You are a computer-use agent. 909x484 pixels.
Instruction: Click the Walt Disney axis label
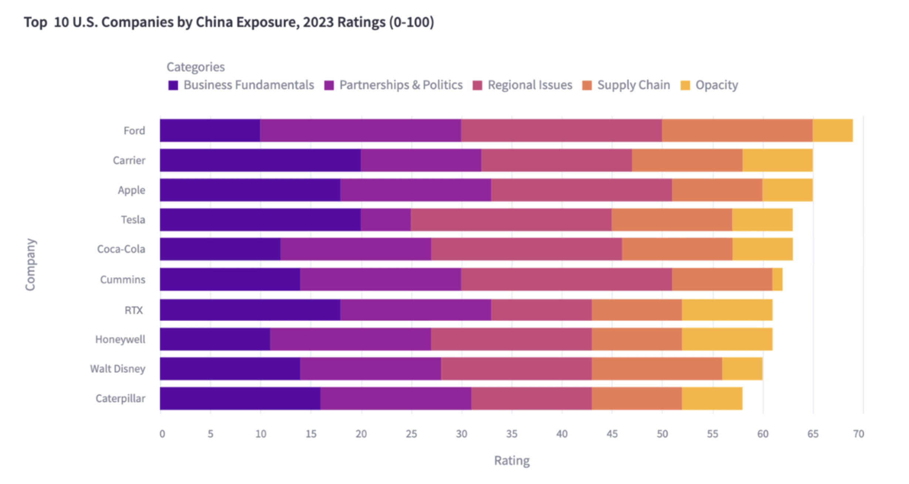(x=118, y=369)
